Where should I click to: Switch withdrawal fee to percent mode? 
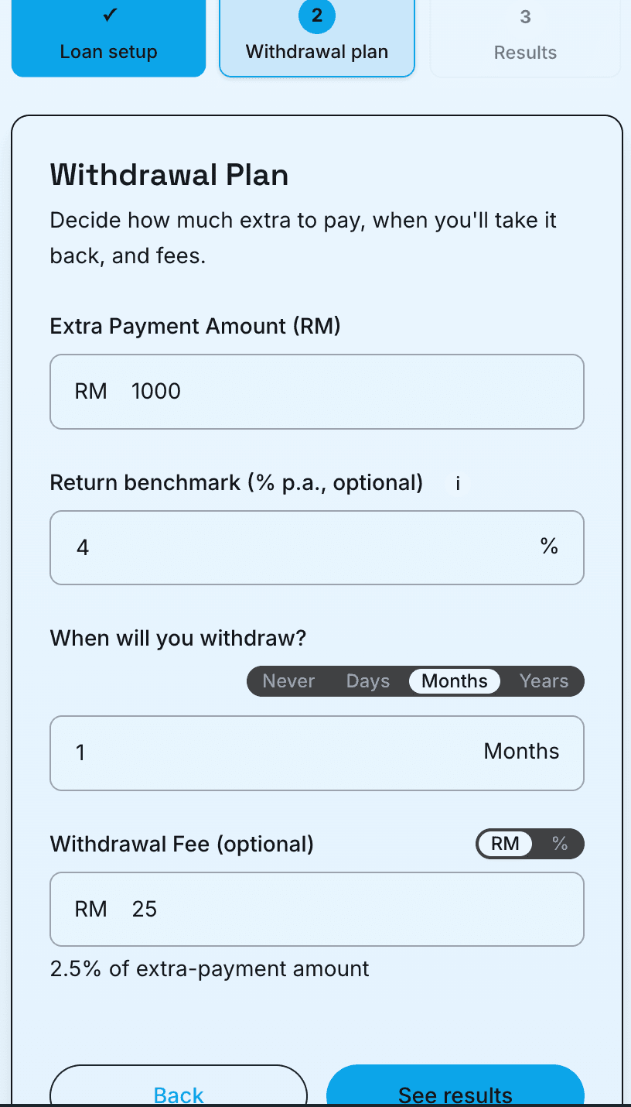point(560,844)
